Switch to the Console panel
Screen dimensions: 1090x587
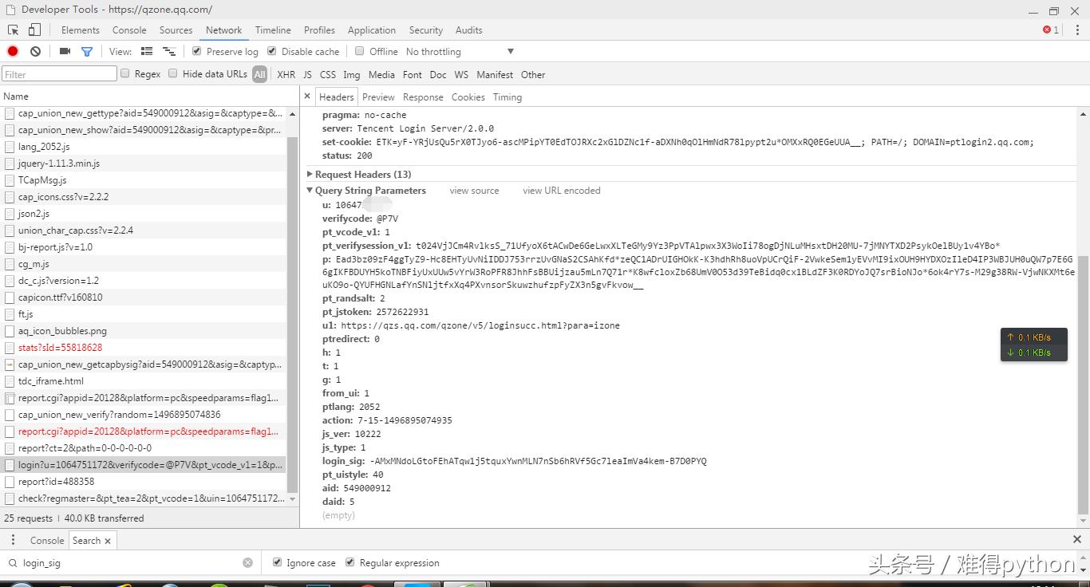(129, 30)
